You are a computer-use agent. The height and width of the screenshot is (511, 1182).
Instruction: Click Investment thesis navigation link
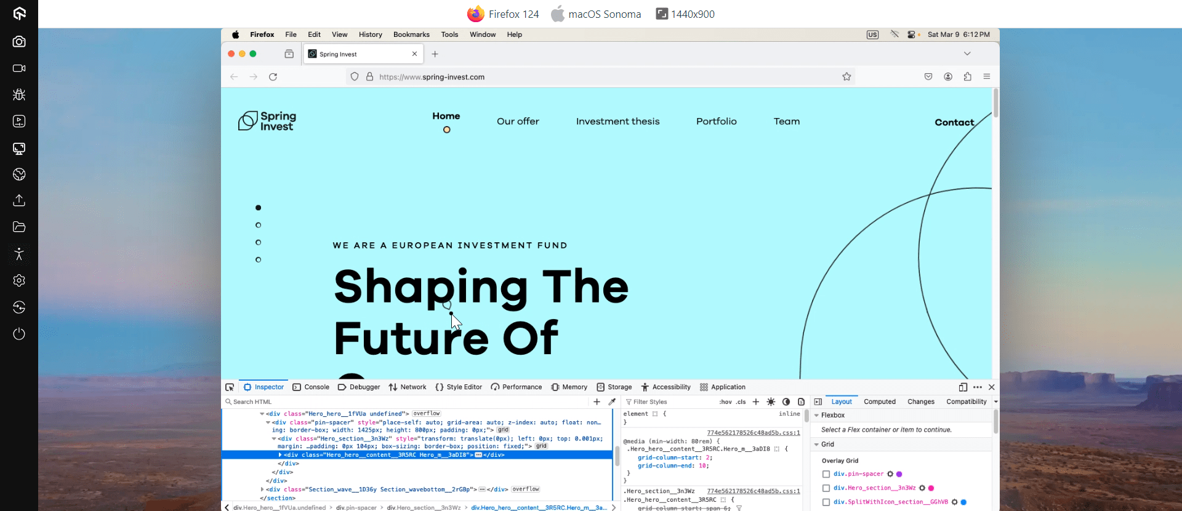pyautogui.click(x=617, y=122)
